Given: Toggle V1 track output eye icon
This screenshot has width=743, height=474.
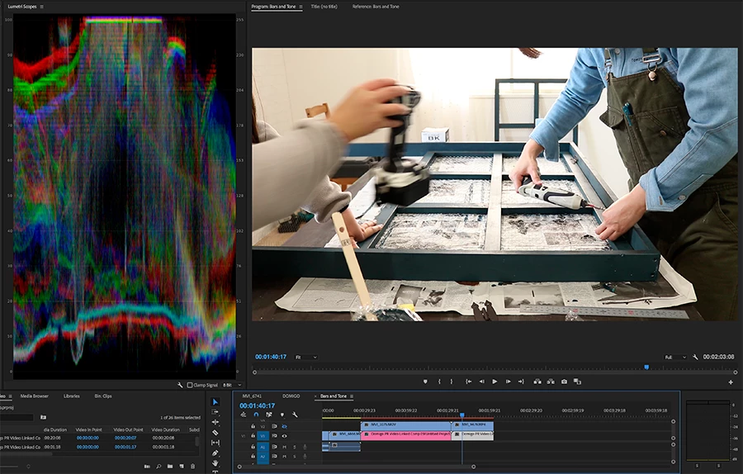Looking at the screenshot, I should [284, 435].
